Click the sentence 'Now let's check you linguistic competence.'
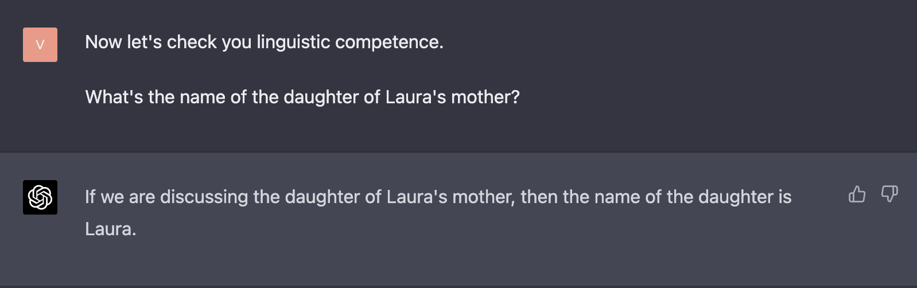Viewport: 917px width, 288px height. click(265, 42)
